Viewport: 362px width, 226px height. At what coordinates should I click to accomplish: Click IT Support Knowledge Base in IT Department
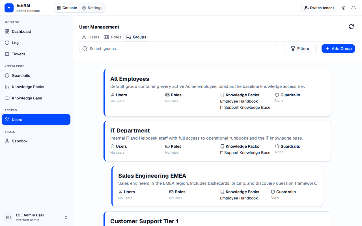(245, 153)
